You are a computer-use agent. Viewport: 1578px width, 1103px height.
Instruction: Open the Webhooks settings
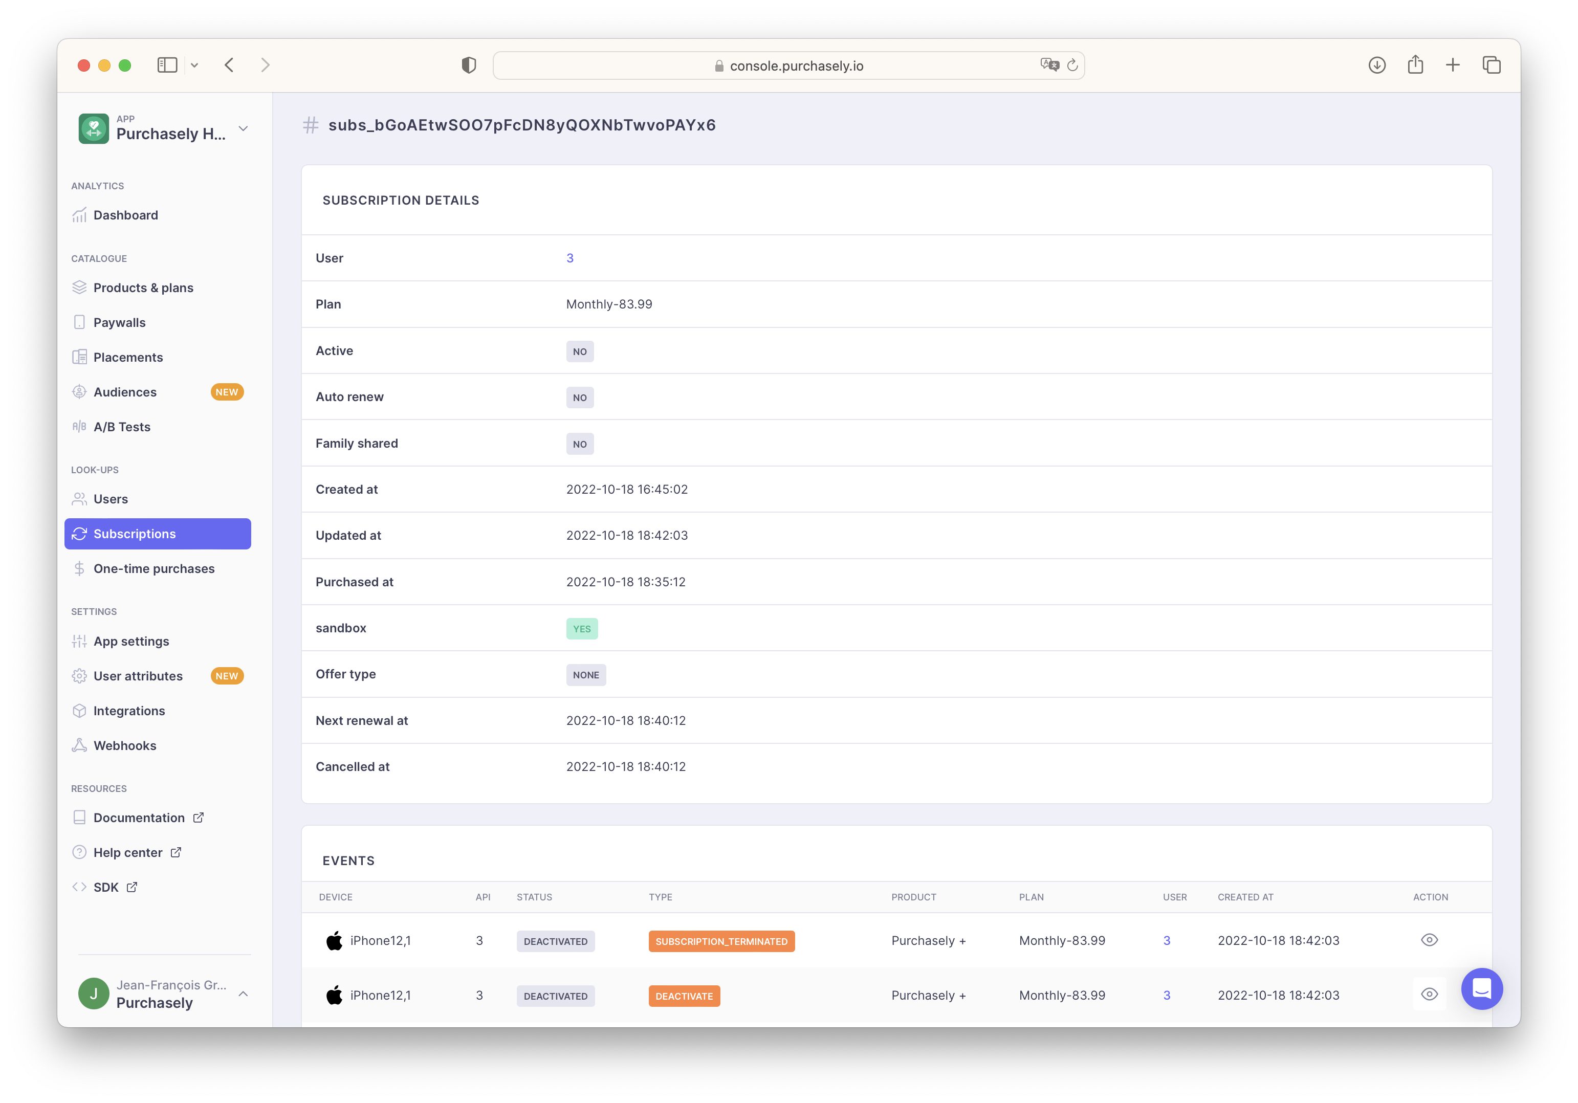pos(125,745)
